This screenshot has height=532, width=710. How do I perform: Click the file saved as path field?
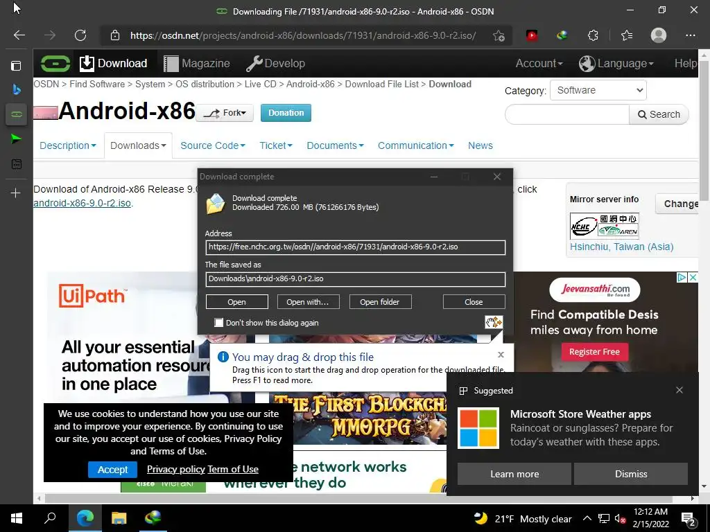click(x=355, y=278)
